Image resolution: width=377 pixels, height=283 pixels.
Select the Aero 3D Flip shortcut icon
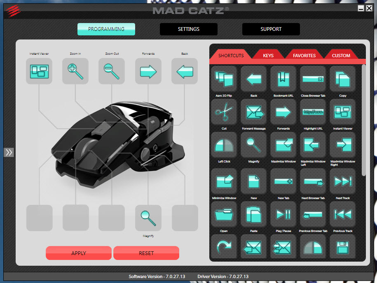(224, 79)
